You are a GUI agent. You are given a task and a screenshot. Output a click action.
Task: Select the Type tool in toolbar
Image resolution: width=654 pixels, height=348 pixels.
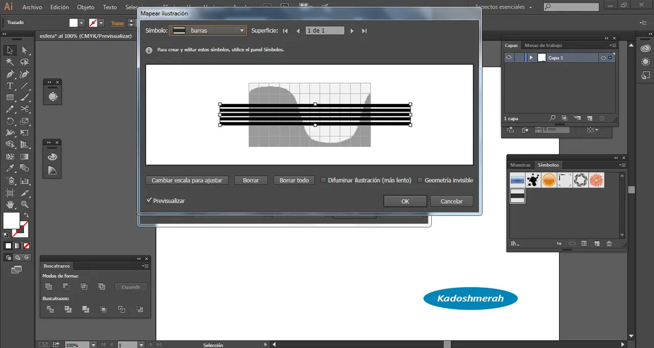point(10,86)
